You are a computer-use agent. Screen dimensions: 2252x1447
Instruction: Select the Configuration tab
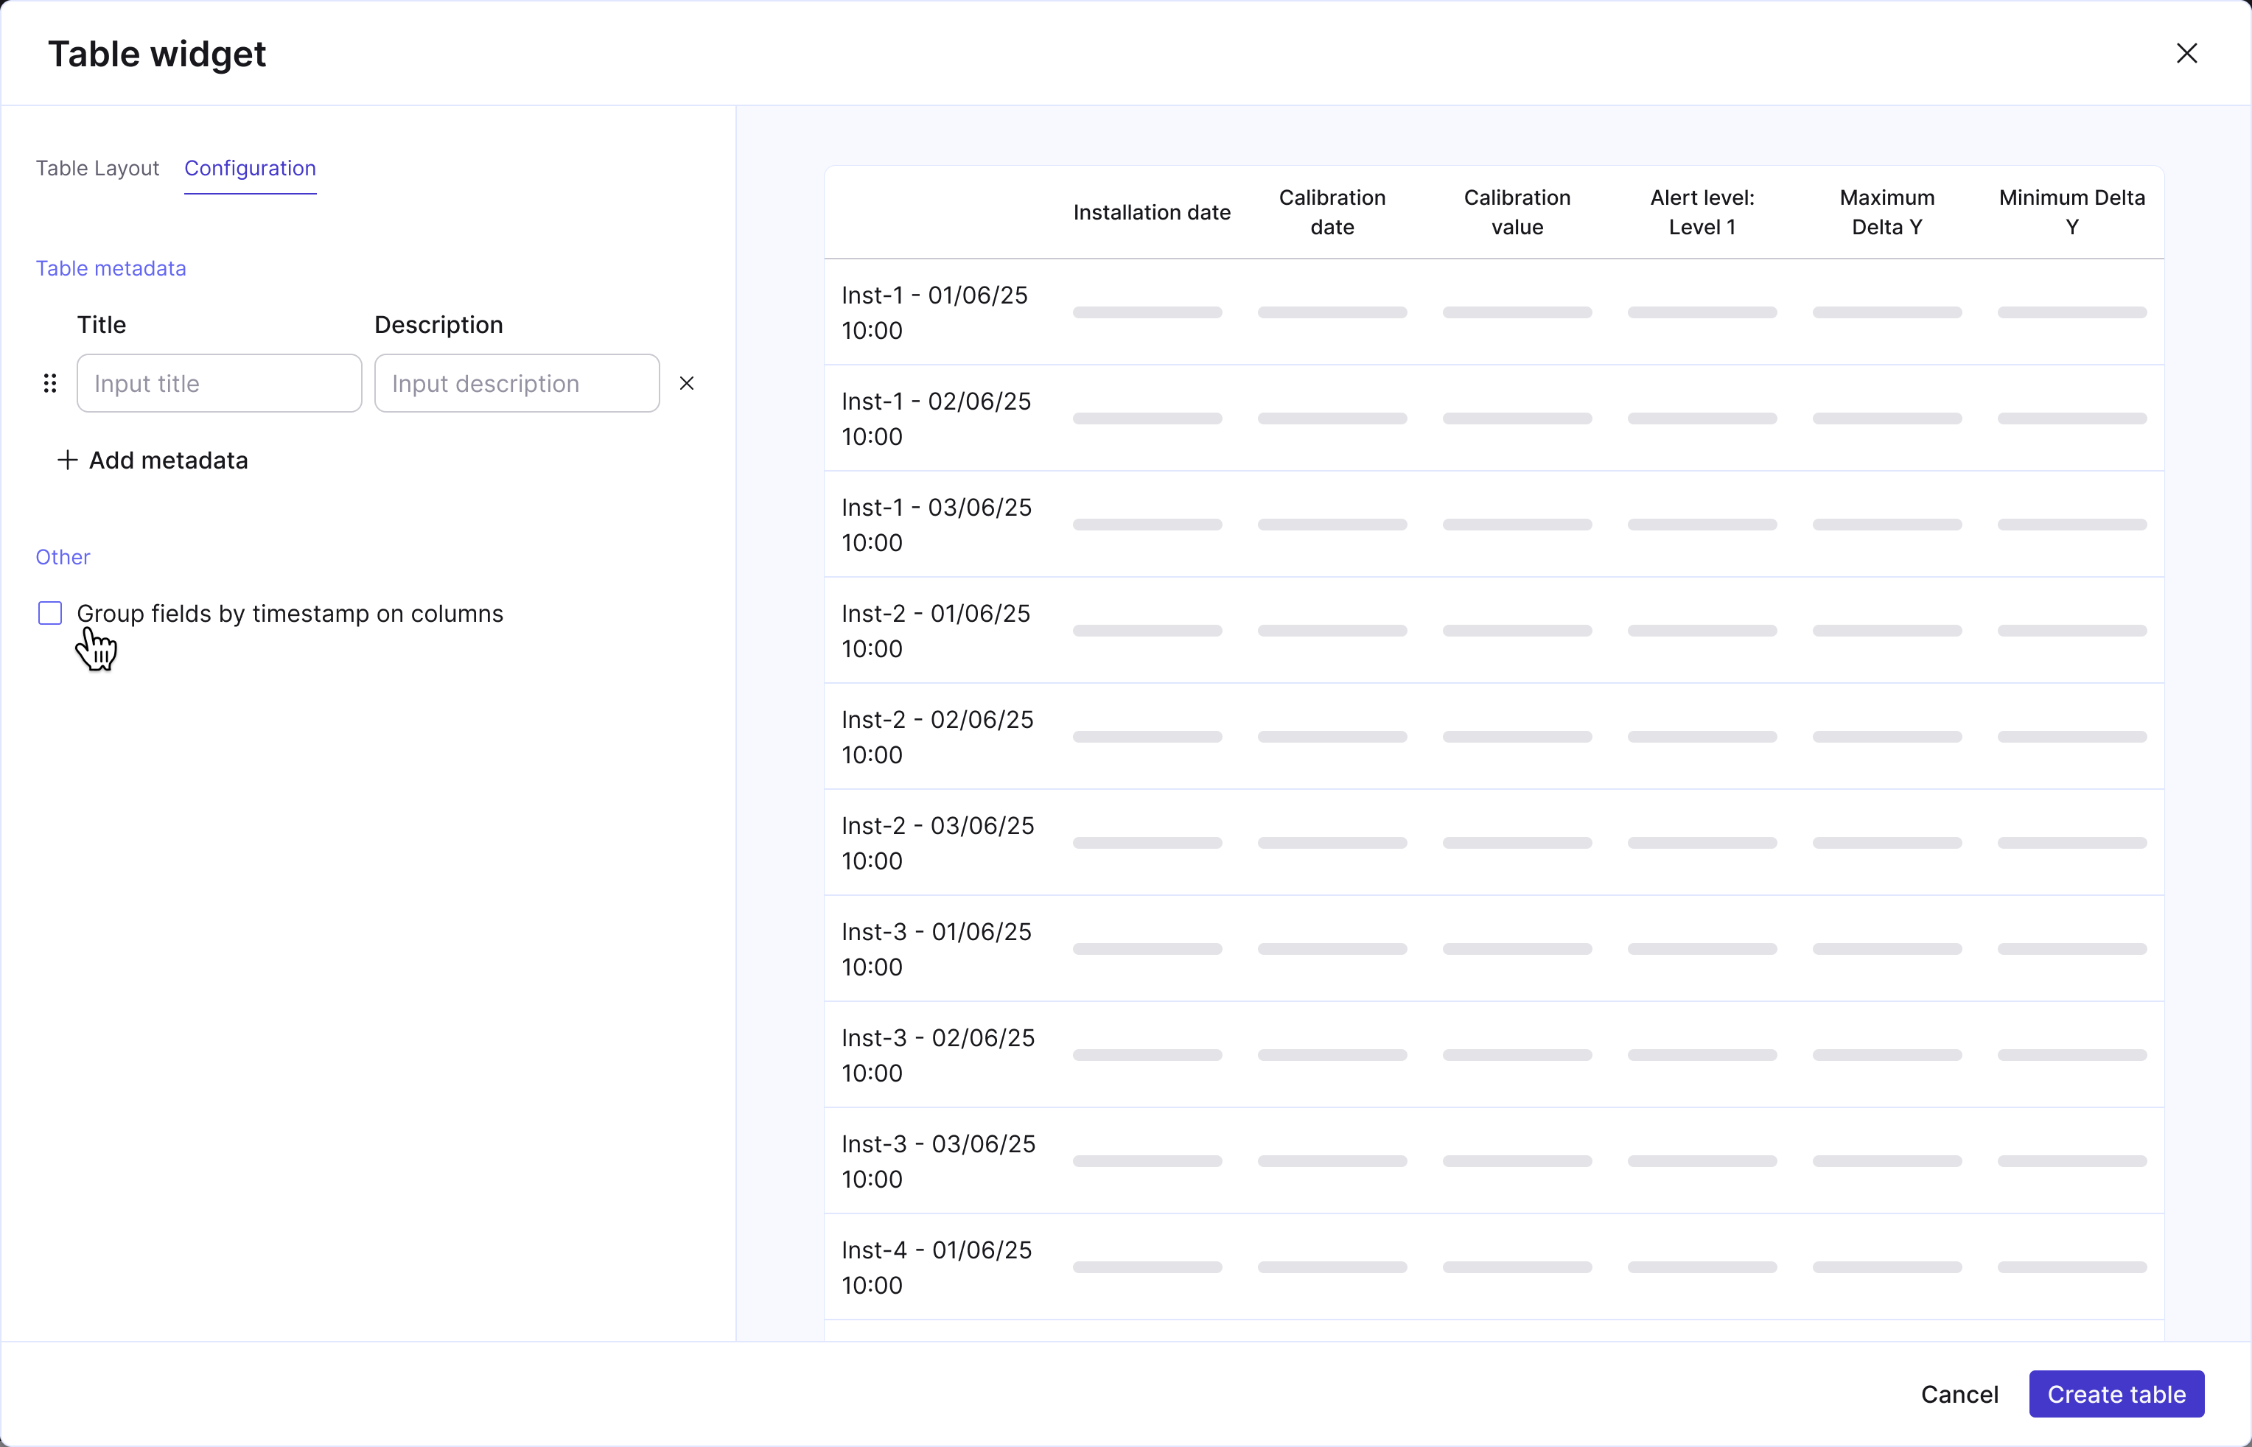point(250,168)
